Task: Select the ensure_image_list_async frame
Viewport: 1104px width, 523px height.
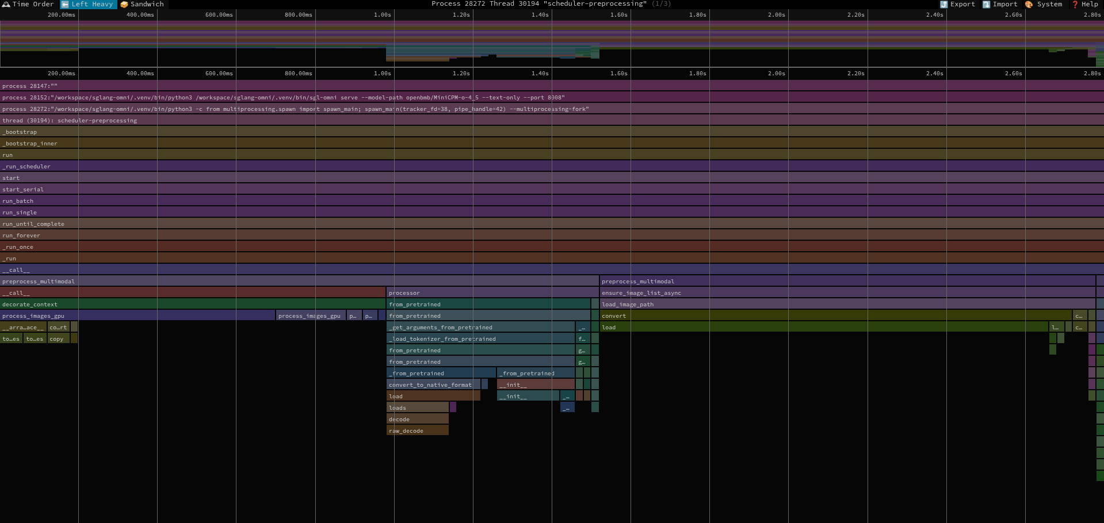Action: [847, 293]
